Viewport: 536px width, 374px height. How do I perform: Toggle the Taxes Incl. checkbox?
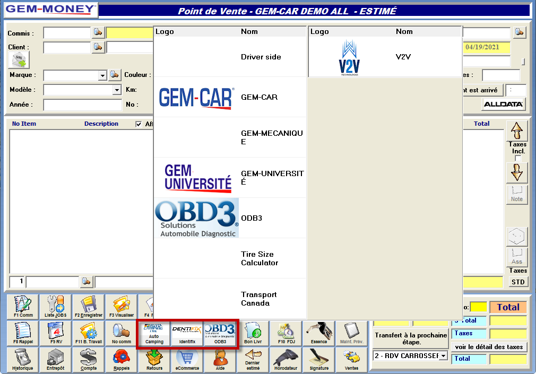pyautogui.click(x=518, y=158)
